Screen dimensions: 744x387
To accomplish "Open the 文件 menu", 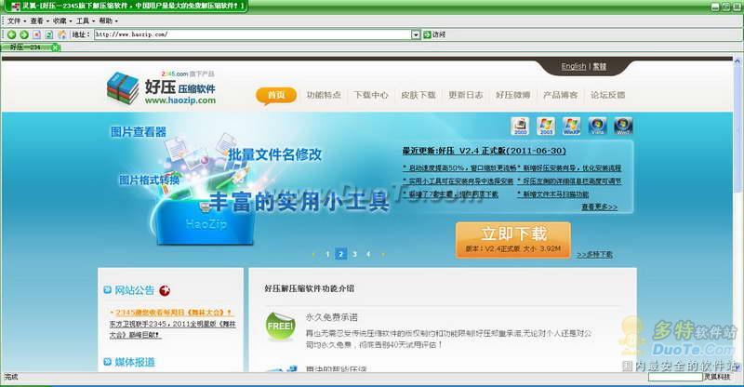I will (14, 20).
